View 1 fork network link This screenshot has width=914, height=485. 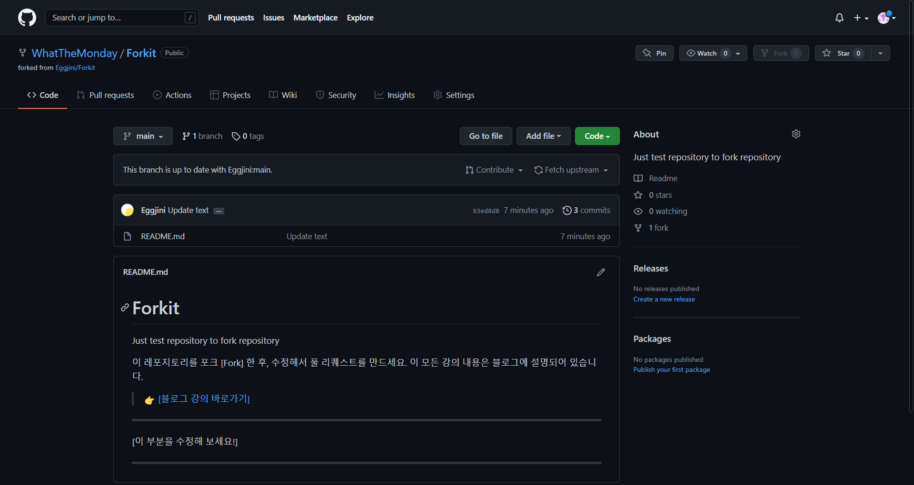(x=651, y=228)
